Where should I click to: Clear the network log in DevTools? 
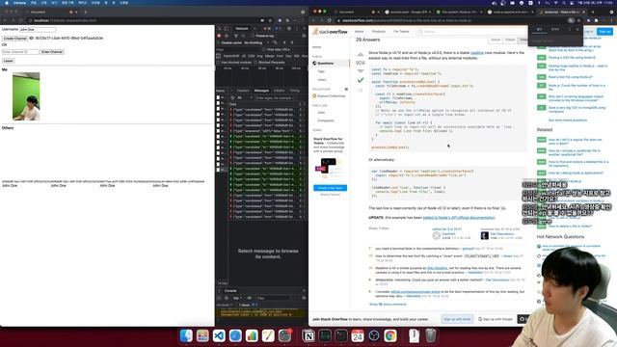point(227,36)
